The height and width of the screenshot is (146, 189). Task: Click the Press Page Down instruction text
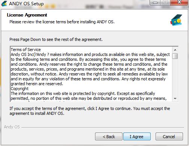click(x=56, y=39)
